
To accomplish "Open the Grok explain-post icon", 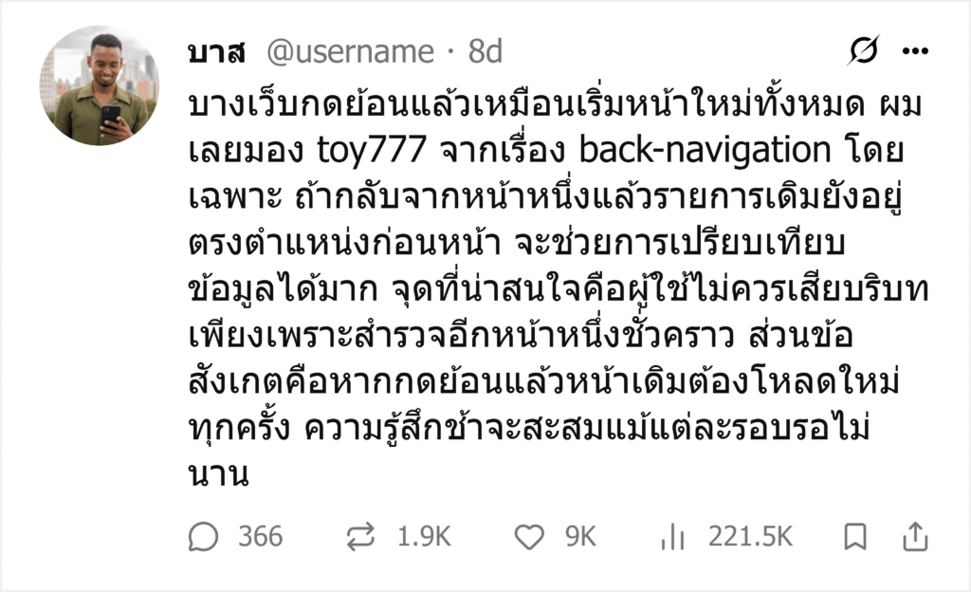I will click(x=863, y=50).
